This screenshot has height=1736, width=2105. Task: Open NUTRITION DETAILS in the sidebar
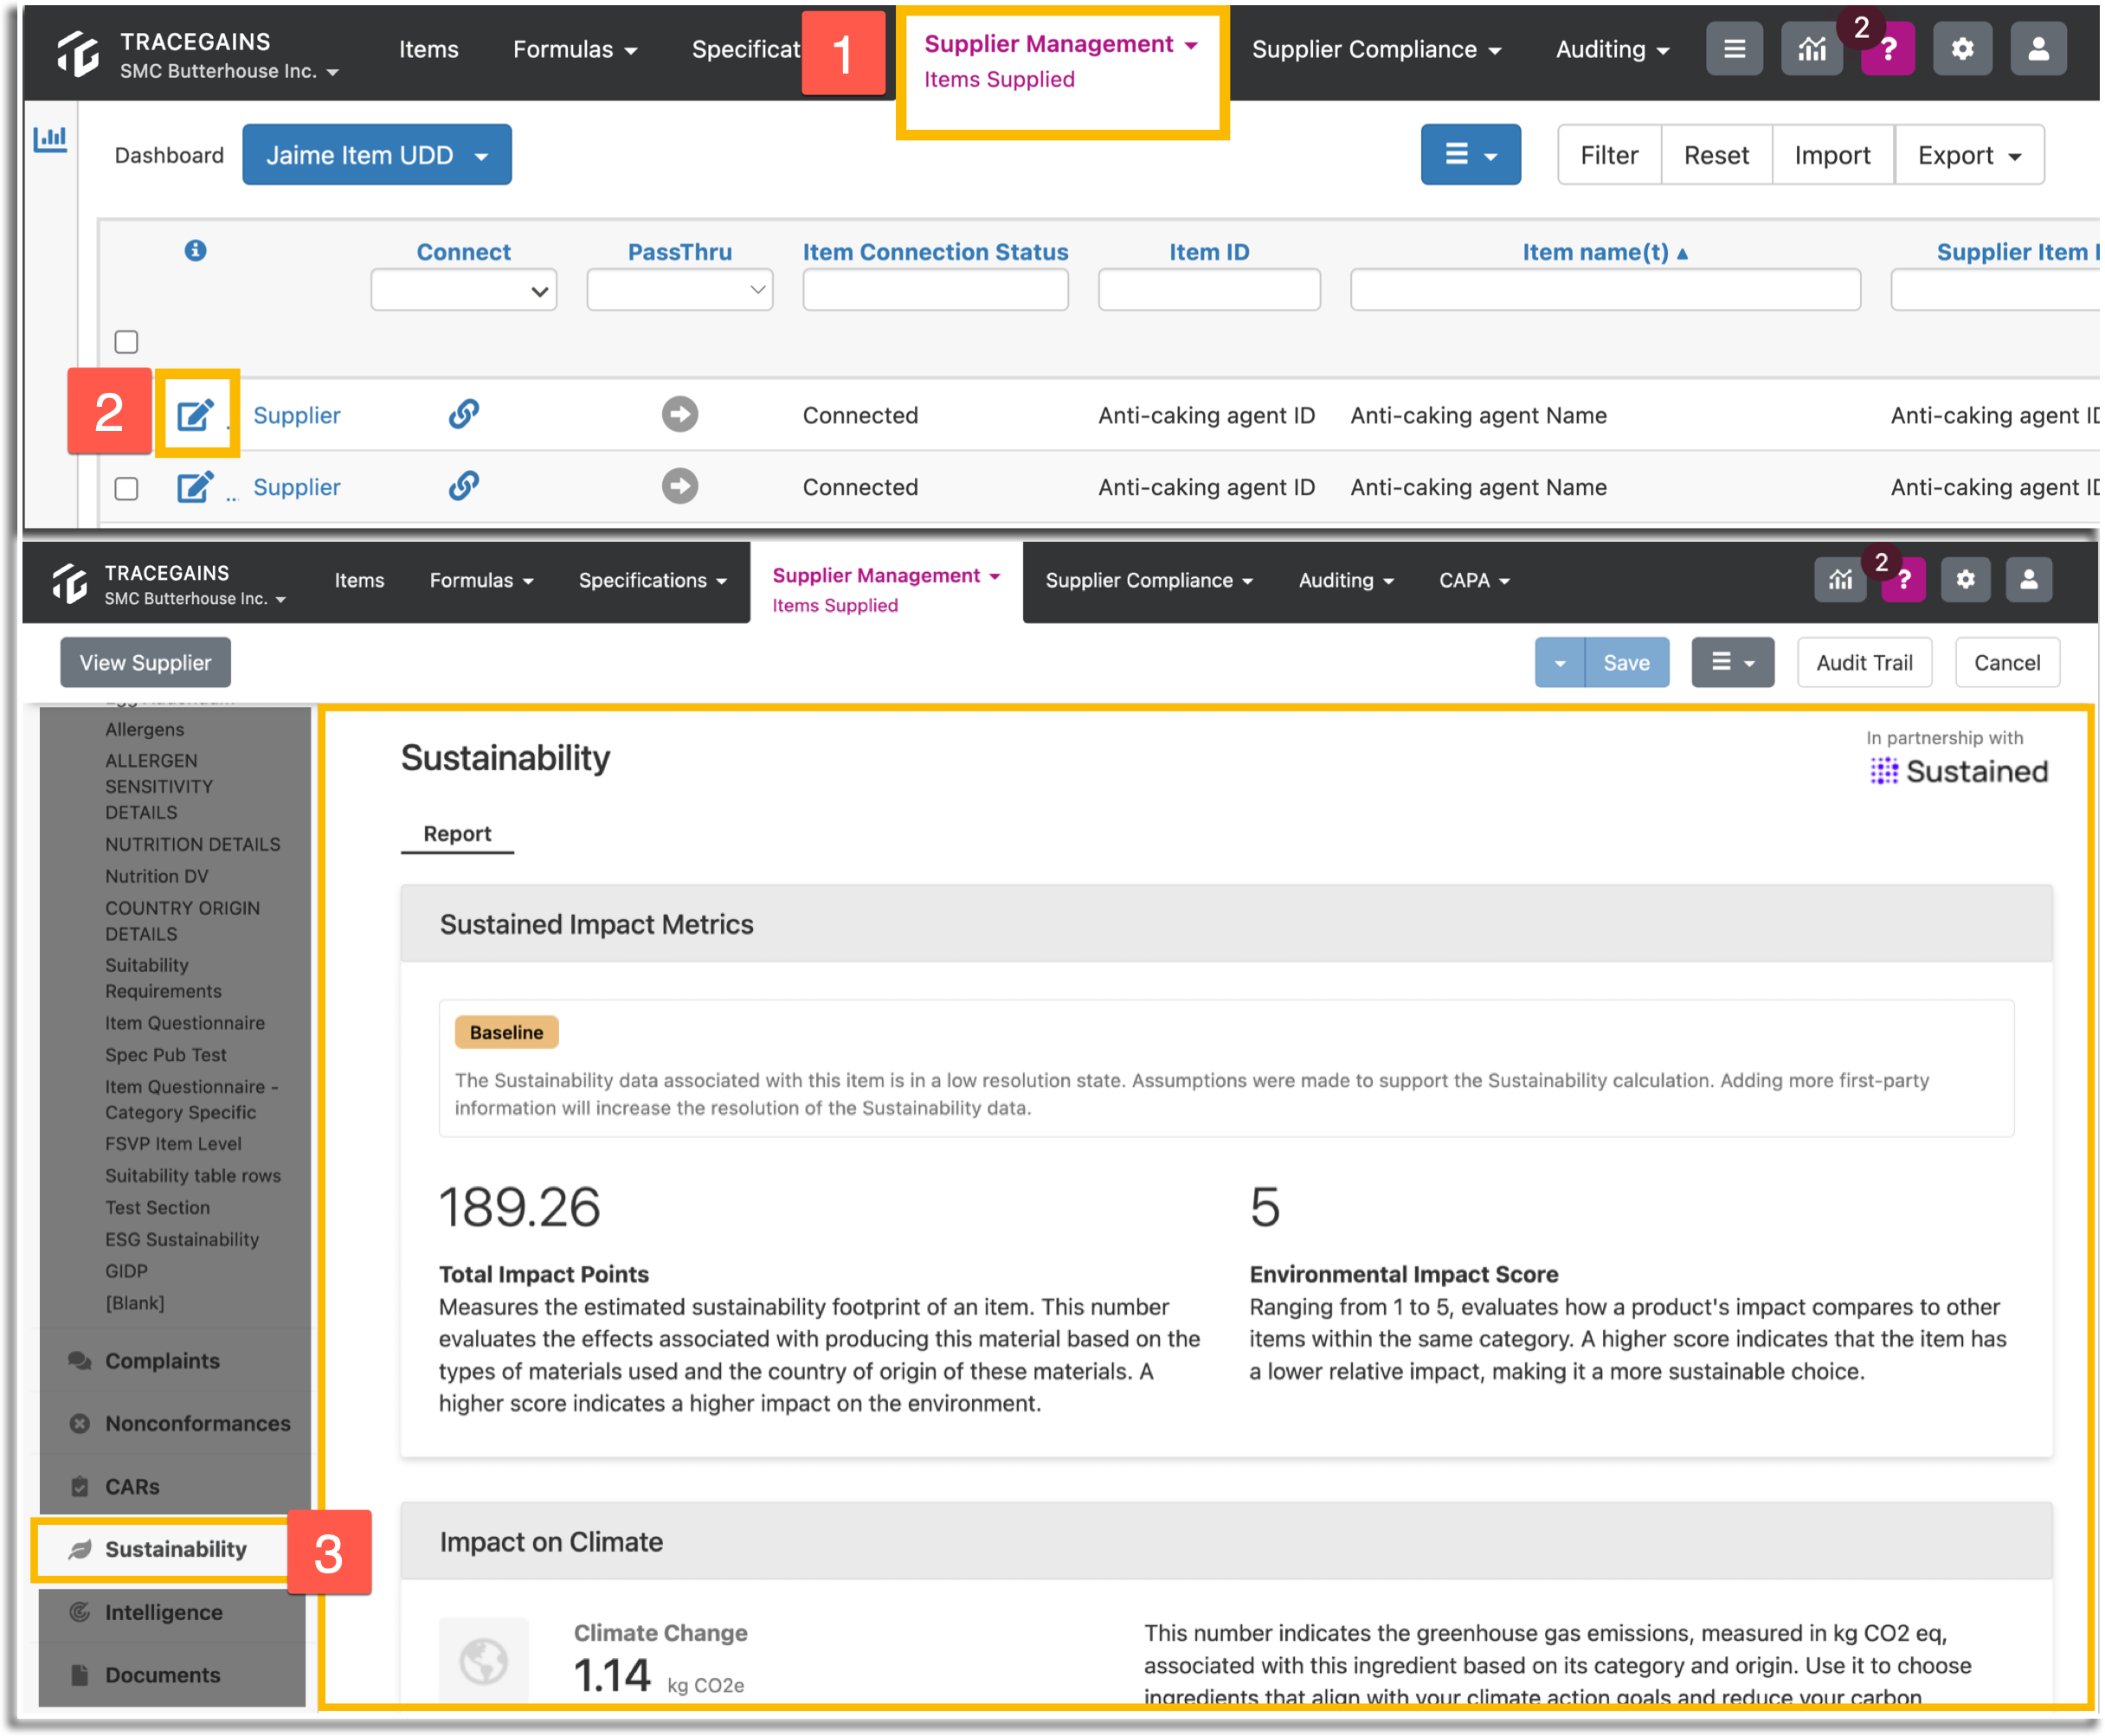193,844
